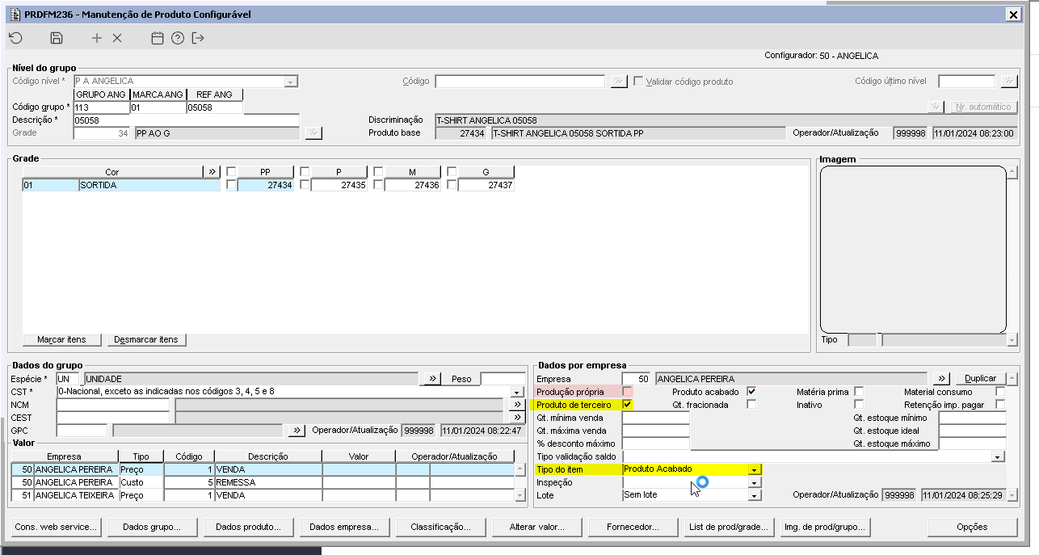Uncheck Produto de terceiro checkbox
1039x555 pixels.
click(x=627, y=404)
